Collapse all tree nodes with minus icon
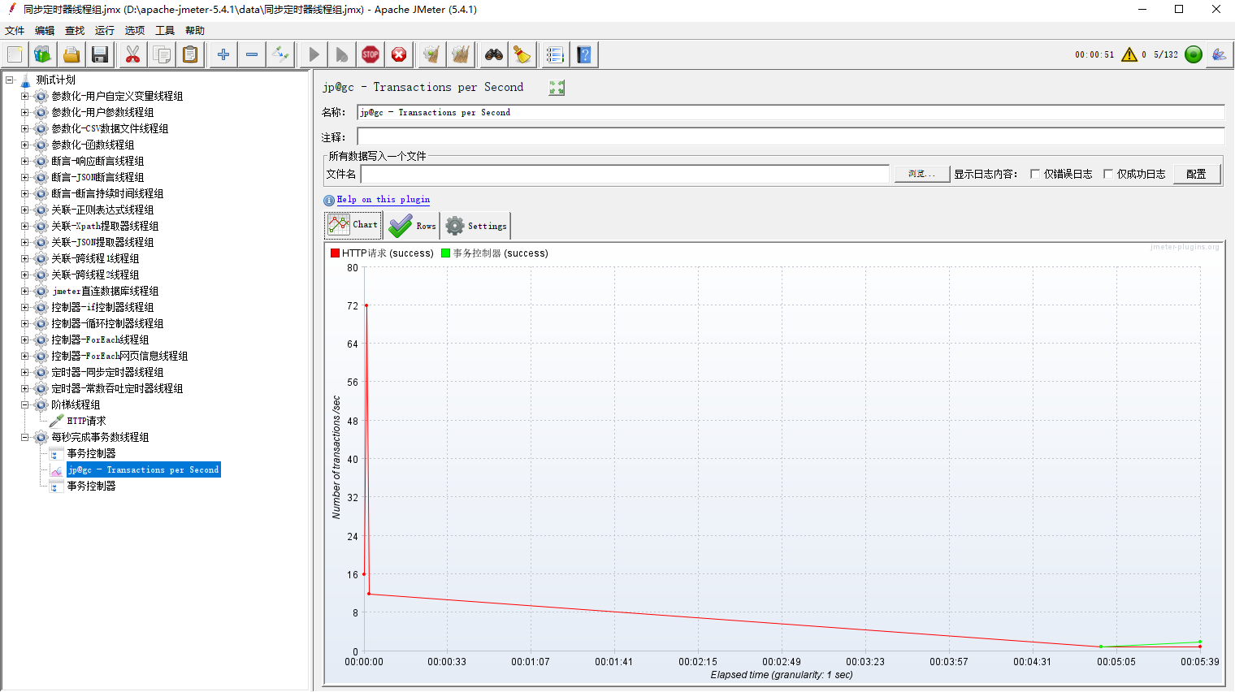 [252, 54]
